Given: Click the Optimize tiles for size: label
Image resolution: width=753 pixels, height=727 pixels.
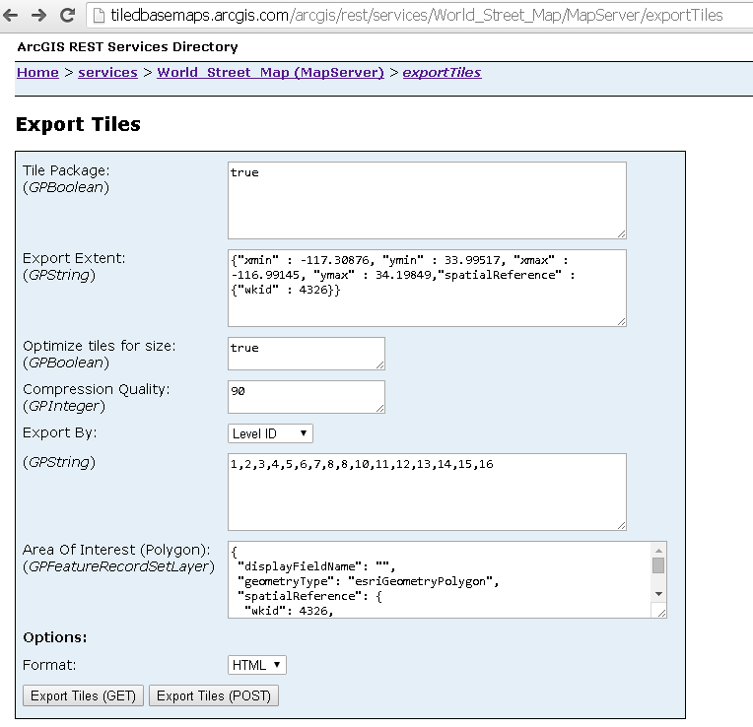Looking at the screenshot, I should [100, 346].
